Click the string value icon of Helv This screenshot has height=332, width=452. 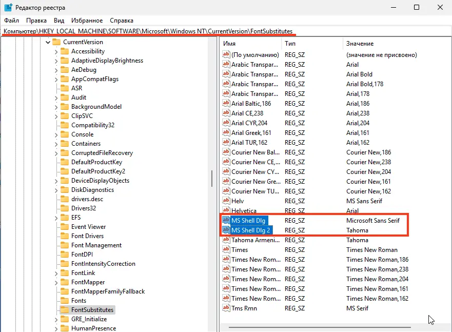click(226, 201)
